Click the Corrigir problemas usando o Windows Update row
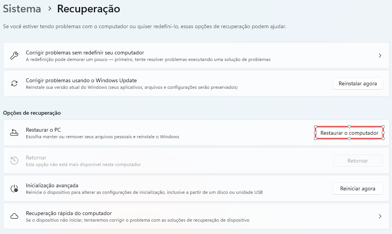This screenshot has height=234, width=392. (155, 83)
